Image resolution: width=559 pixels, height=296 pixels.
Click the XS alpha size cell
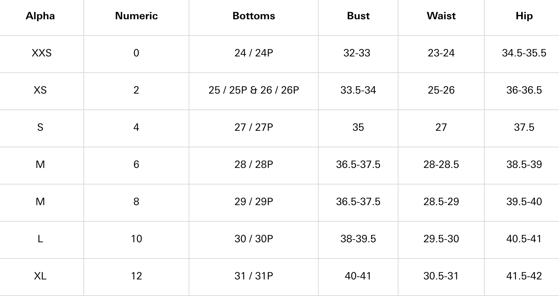(x=40, y=90)
